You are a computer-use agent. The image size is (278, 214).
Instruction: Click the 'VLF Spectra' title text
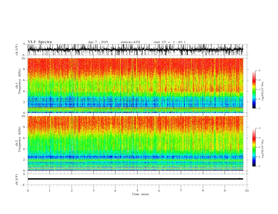coord(40,42)
